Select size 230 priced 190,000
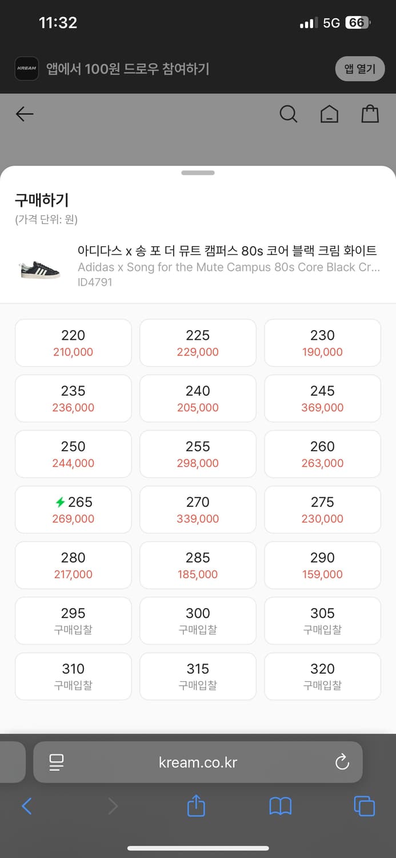Viewport: 396px width, 858px height. click(x=322, y=342)
